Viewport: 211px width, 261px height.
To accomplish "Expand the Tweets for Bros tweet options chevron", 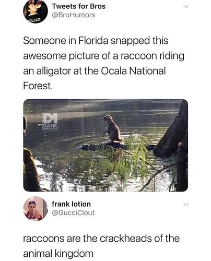I will click(186, 6).
